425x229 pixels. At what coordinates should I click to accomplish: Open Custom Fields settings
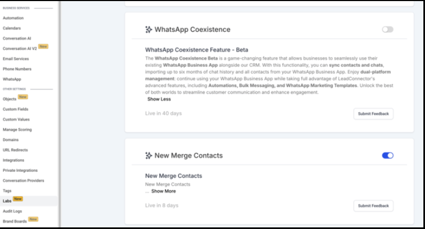point(16,109)
